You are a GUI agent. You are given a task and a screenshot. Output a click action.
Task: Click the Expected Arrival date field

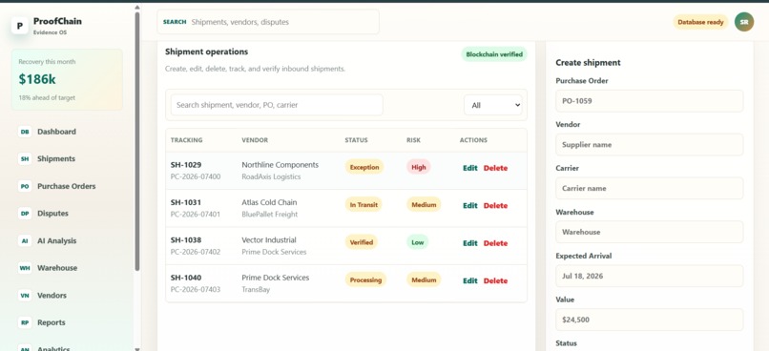(x=650, y=276)
